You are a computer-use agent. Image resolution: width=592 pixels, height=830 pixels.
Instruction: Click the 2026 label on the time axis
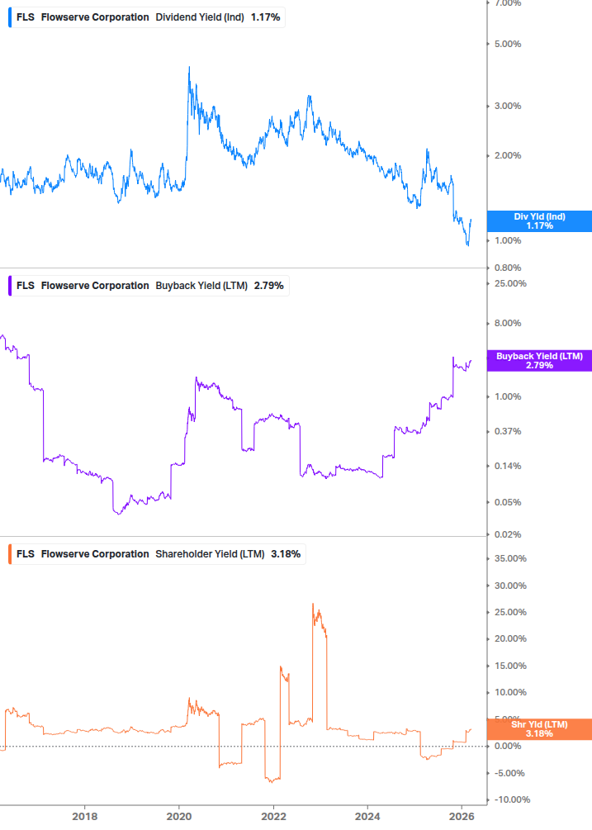coord(462,817)
